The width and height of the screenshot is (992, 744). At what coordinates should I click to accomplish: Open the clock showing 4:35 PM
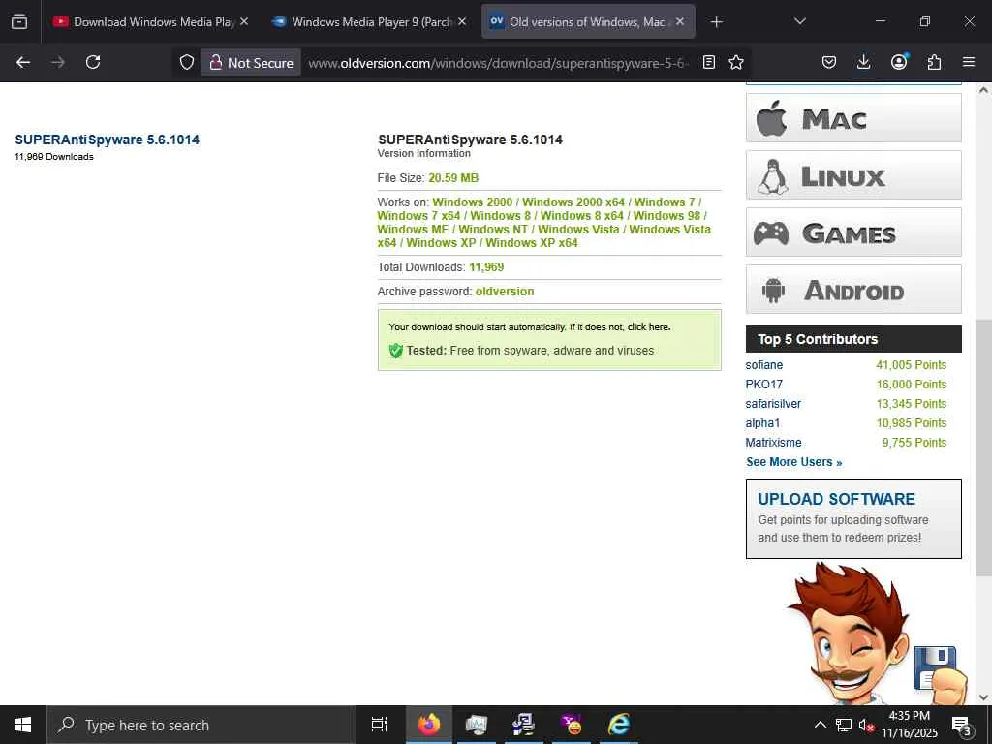[x=909, y=725]
